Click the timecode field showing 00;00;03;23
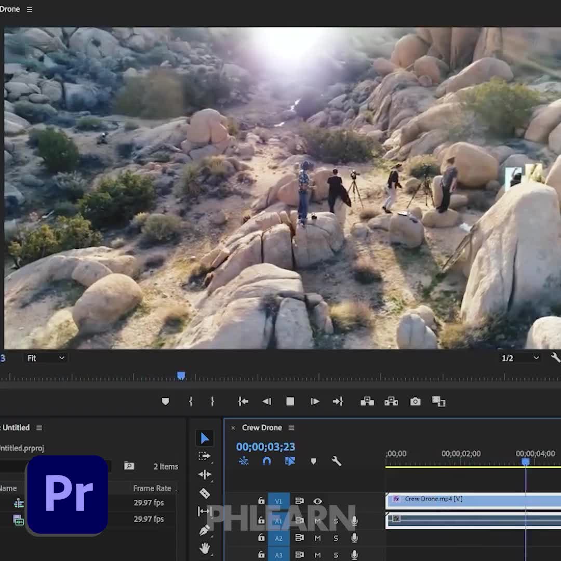The image size is (561, 561). tap(266, 447)
